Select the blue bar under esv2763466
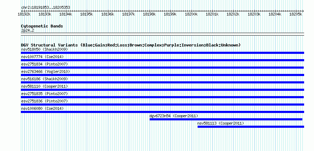 pos(162,75)
